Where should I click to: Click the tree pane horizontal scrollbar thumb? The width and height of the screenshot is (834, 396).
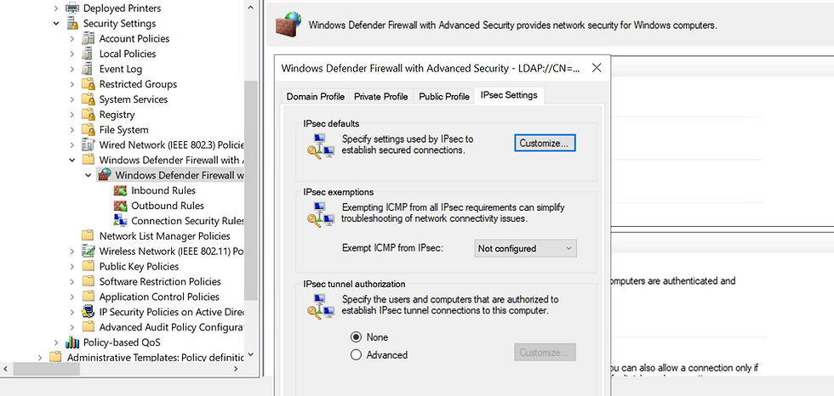46,369
